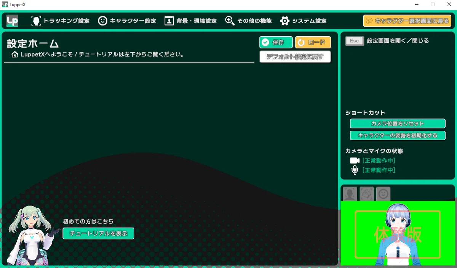This screenshot has height=268, width=457.
Task: Click キャラクターの姿勢を初期化する button
Action: pyautogui.click(x=398, y=135)
